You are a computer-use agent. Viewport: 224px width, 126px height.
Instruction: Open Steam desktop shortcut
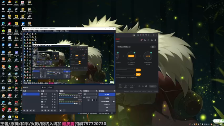point(3,38)
